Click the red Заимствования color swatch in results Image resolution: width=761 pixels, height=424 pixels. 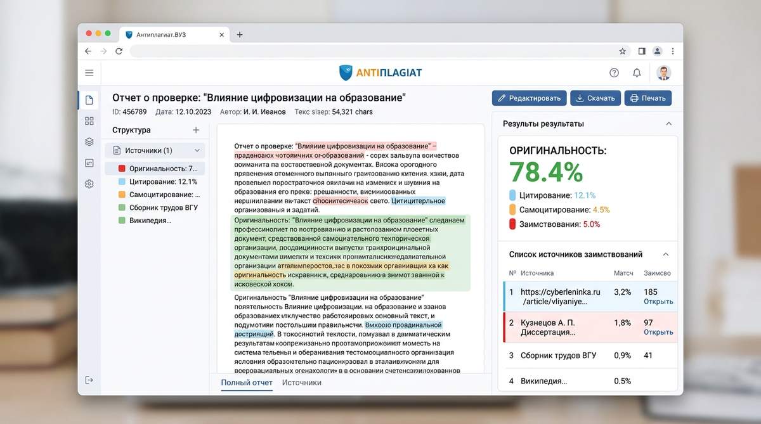click(x=512, y=224)
